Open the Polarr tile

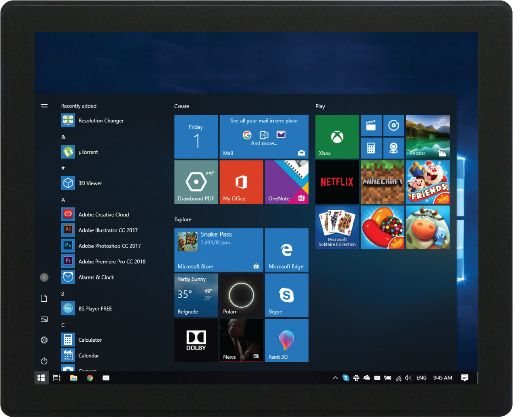click(241, 295)
